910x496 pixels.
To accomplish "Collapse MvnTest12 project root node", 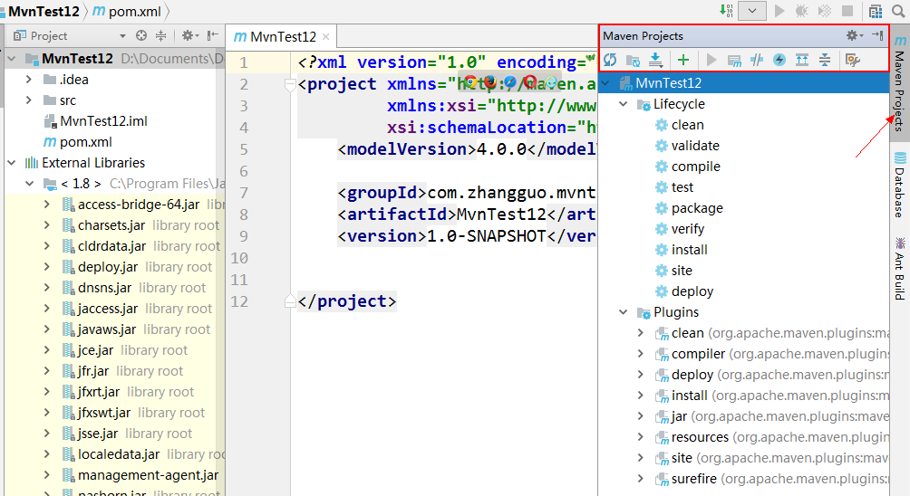I will click(x=12, y=59).
